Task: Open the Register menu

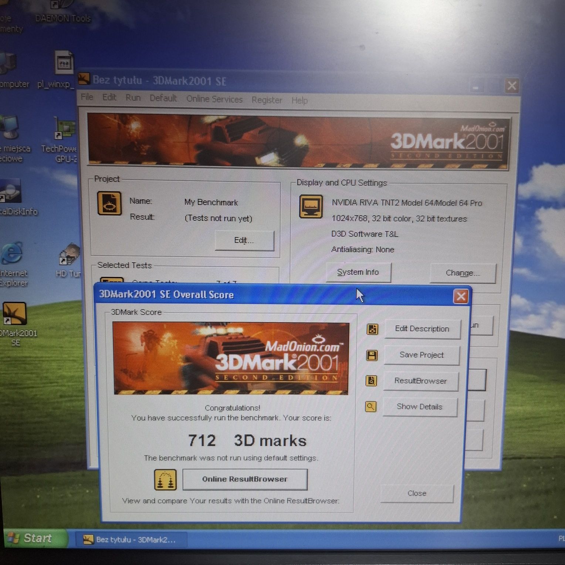Action: pos(267,100)
